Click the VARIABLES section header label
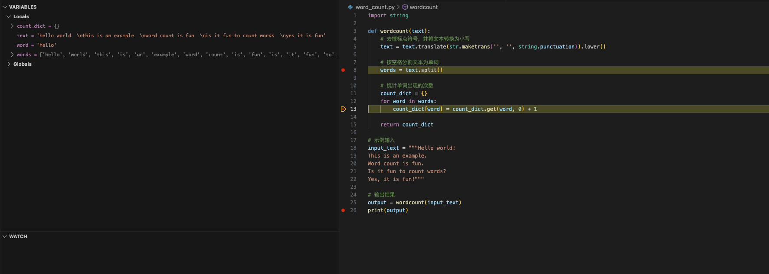 tap(23, 7)
